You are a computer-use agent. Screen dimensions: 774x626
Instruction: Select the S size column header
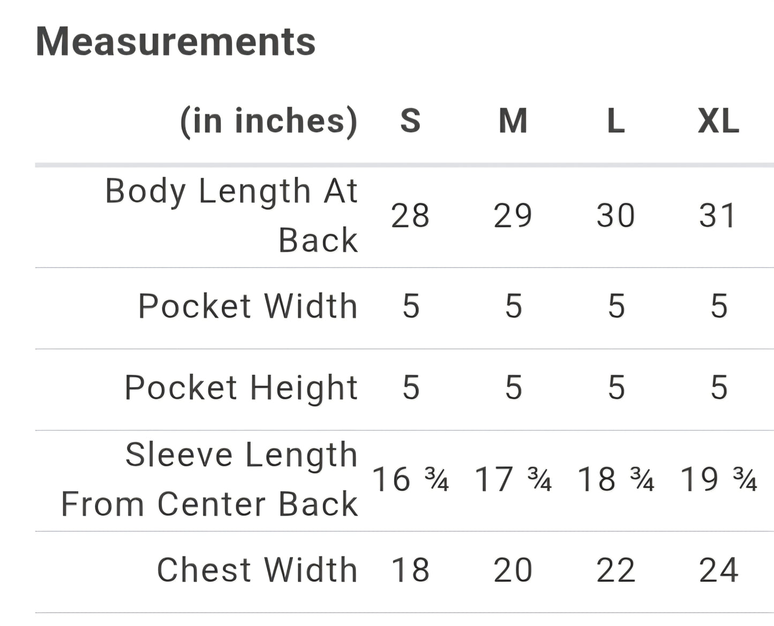click(x=410, y=121)
